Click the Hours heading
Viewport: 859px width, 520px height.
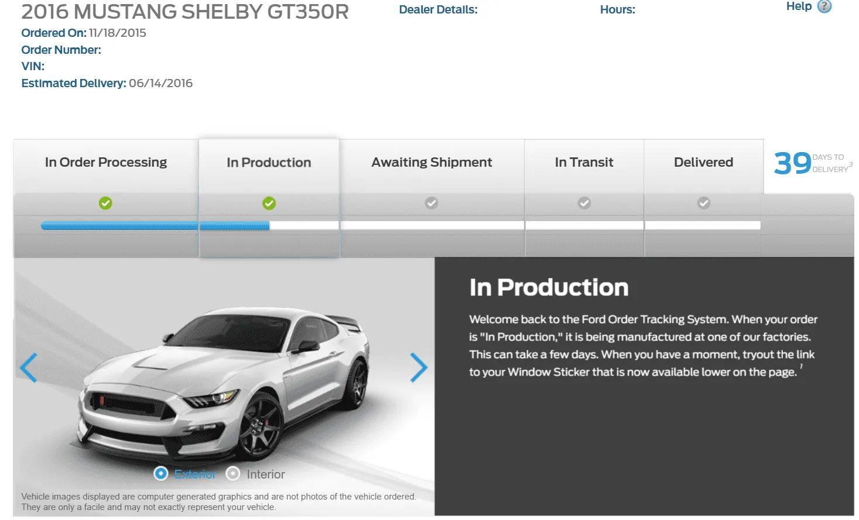tap(618, 9)
